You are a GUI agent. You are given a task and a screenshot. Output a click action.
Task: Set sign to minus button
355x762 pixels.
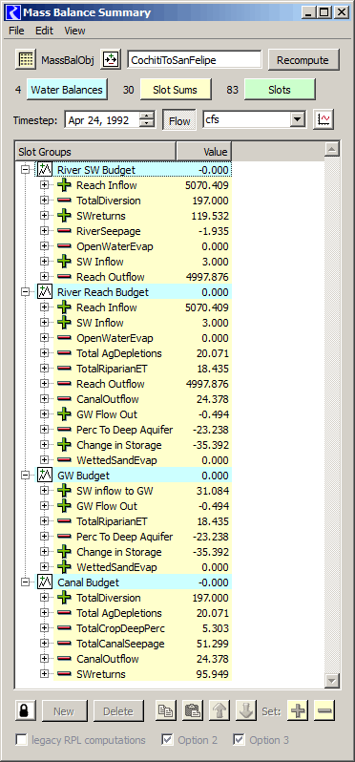point(324,711)
